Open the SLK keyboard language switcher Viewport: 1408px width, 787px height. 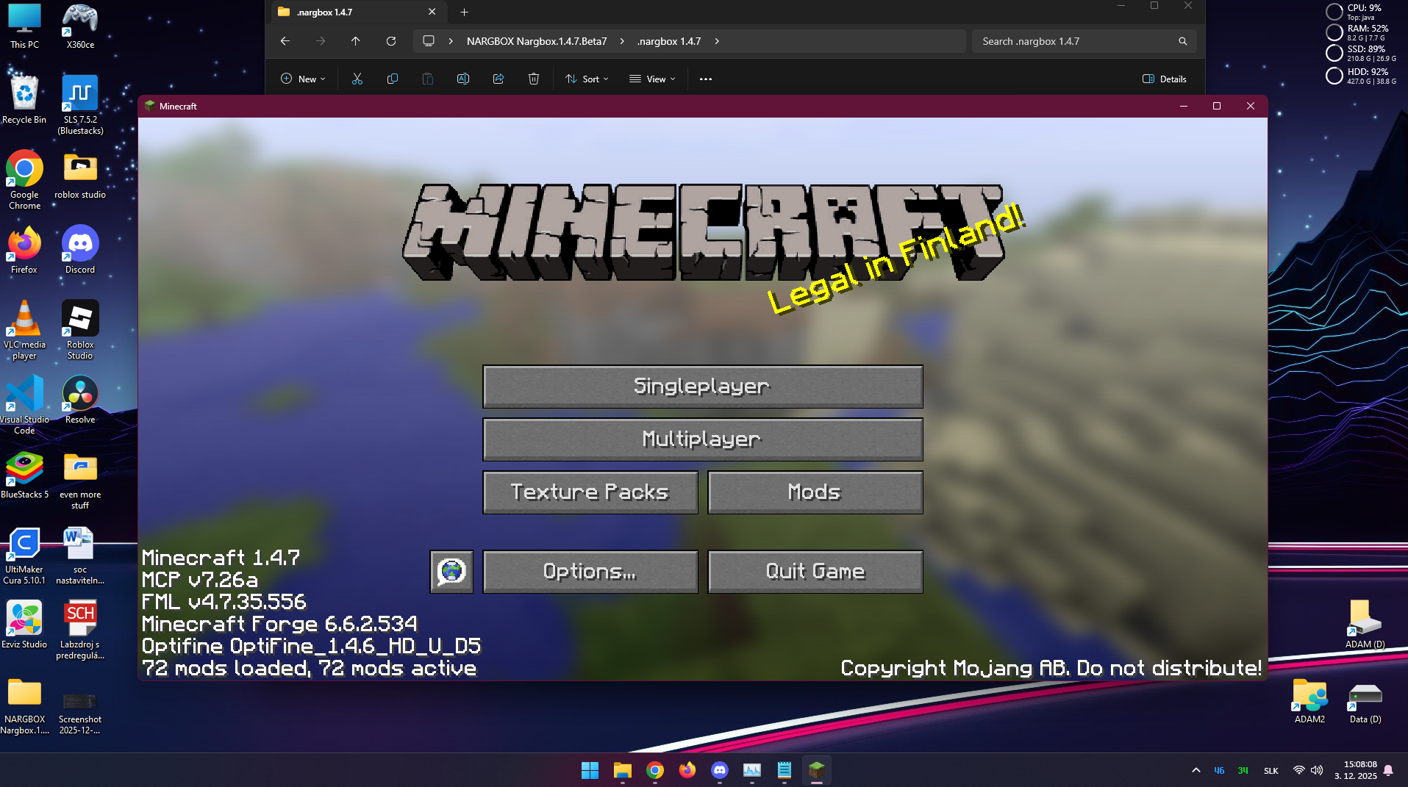pyautogui.click(x=1271, y=770)
